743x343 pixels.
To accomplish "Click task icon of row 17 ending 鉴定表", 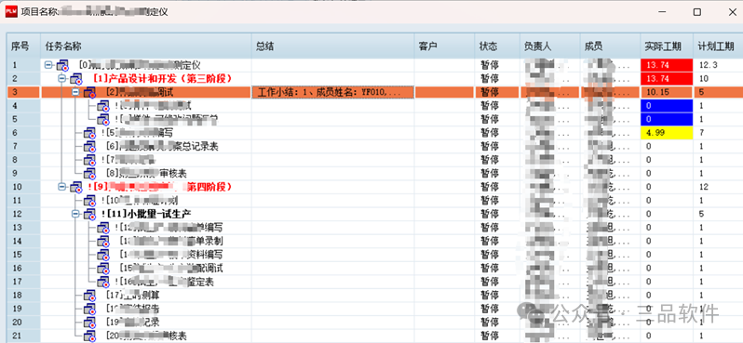I will [x=102, y=282].
